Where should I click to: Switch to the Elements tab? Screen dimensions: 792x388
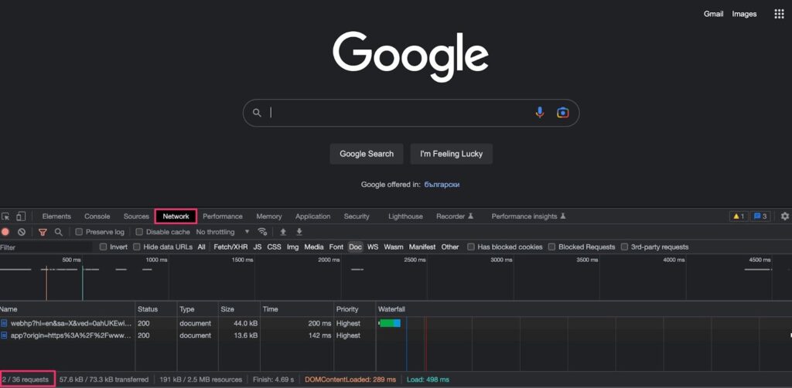[x=56, y=216]
